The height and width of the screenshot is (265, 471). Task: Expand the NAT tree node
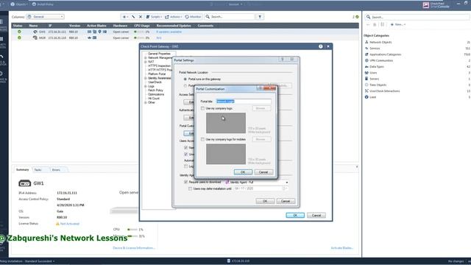coord(146,62)
